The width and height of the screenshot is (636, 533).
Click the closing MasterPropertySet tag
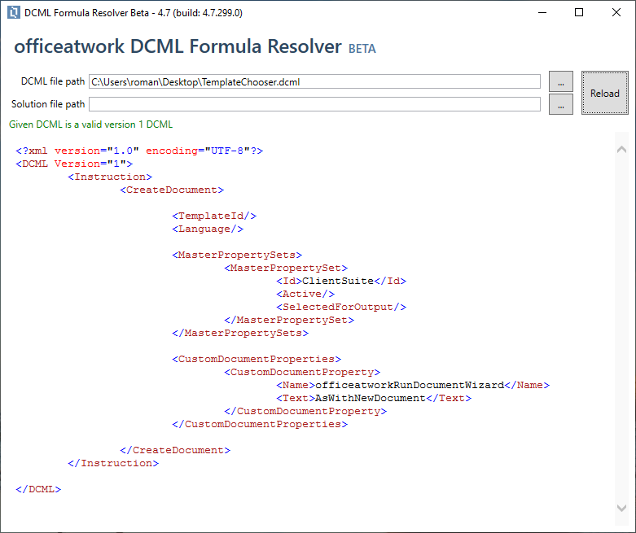point(289,320)
